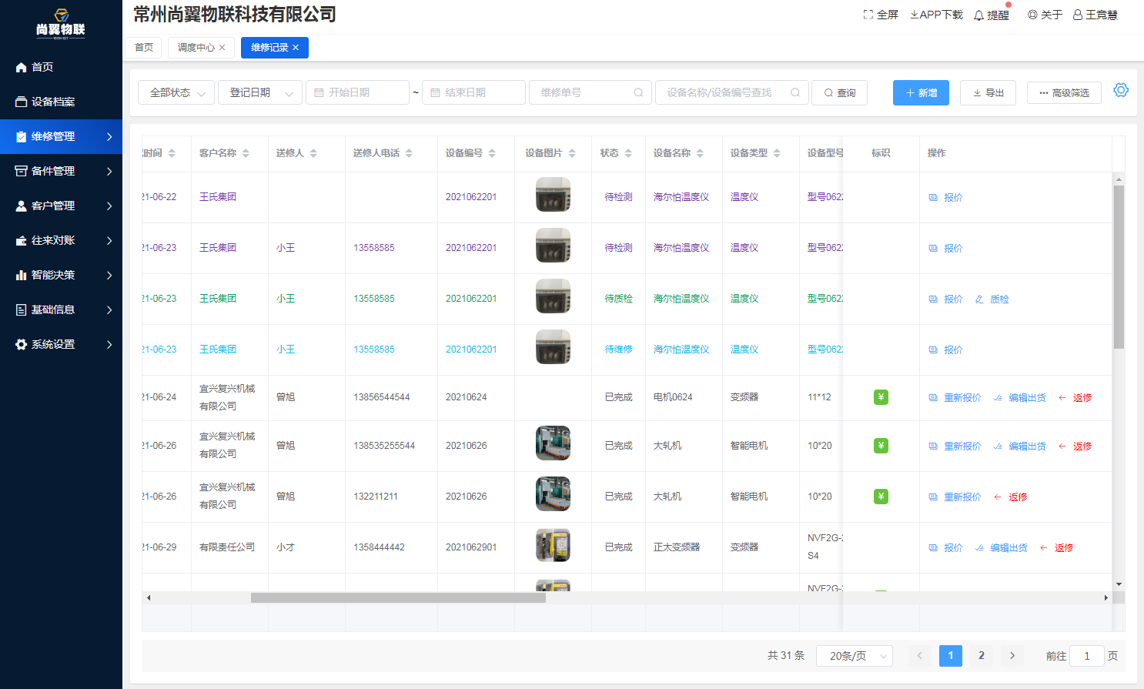Image resolution: width=1144 pixels, height=689 pixels.
Task: Click the settings gear icon beside 高级筛选
Action: 1121,90
